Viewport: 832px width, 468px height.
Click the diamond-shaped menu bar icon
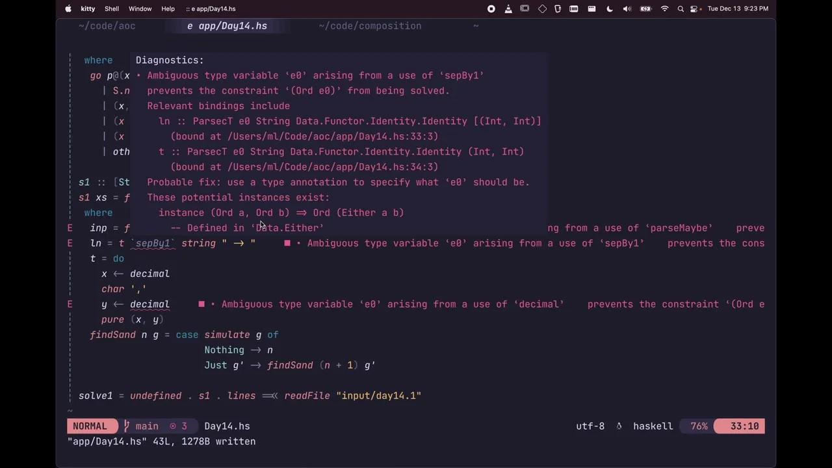(x=542, y=8)
